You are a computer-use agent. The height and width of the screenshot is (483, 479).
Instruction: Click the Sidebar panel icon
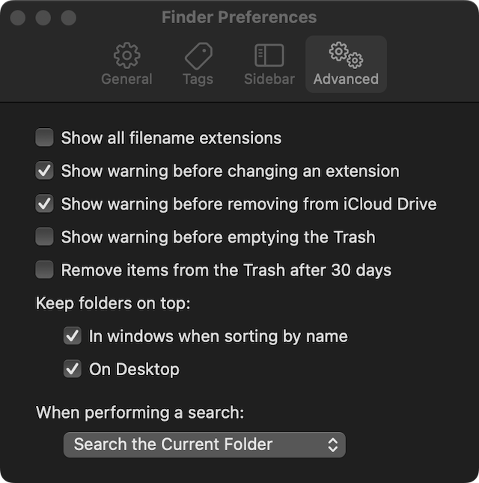(x=269, y=55)
